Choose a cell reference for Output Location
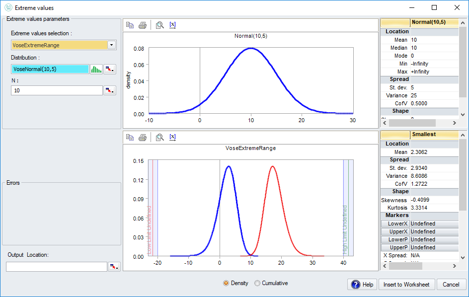The height and width of the screenshot is (297, 469). tap(114, 266)
